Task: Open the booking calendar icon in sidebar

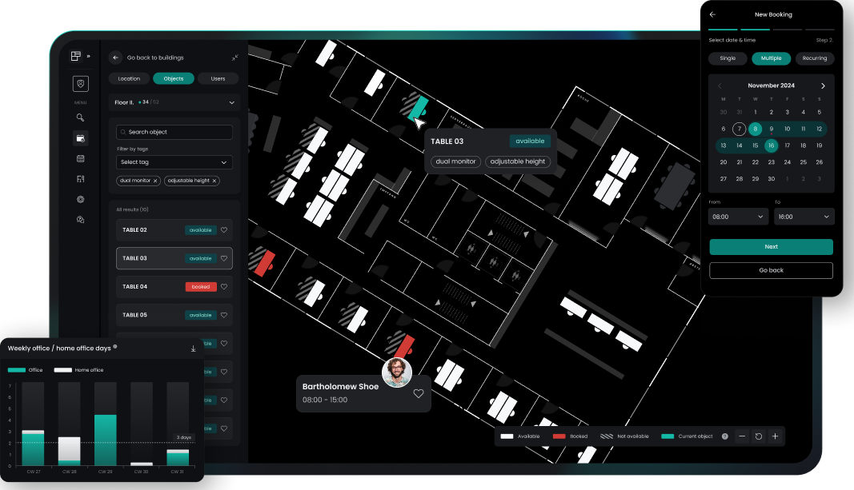Action: (80, 138)
